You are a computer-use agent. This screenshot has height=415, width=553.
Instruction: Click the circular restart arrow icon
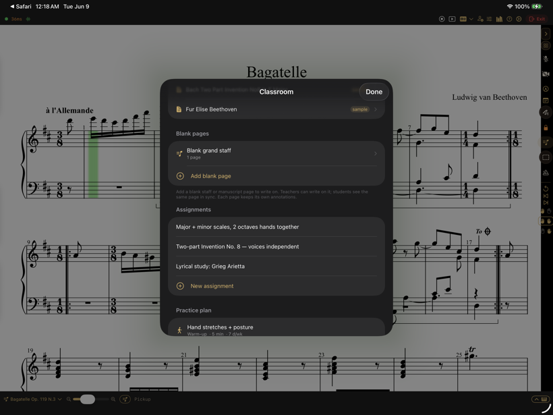(x=546, y=189)
